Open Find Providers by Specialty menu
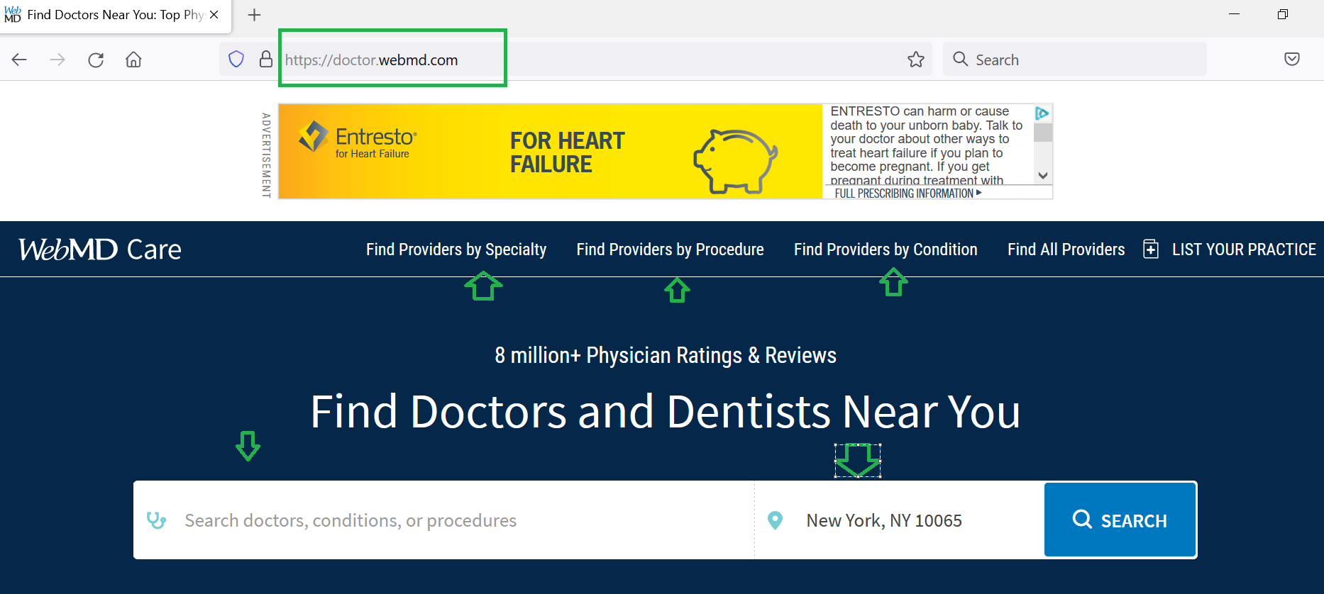 click(456, 250)
